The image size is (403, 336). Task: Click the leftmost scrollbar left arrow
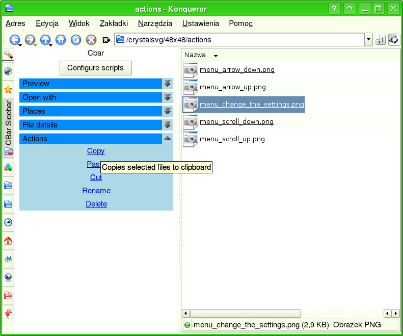[x=186, y=314]
